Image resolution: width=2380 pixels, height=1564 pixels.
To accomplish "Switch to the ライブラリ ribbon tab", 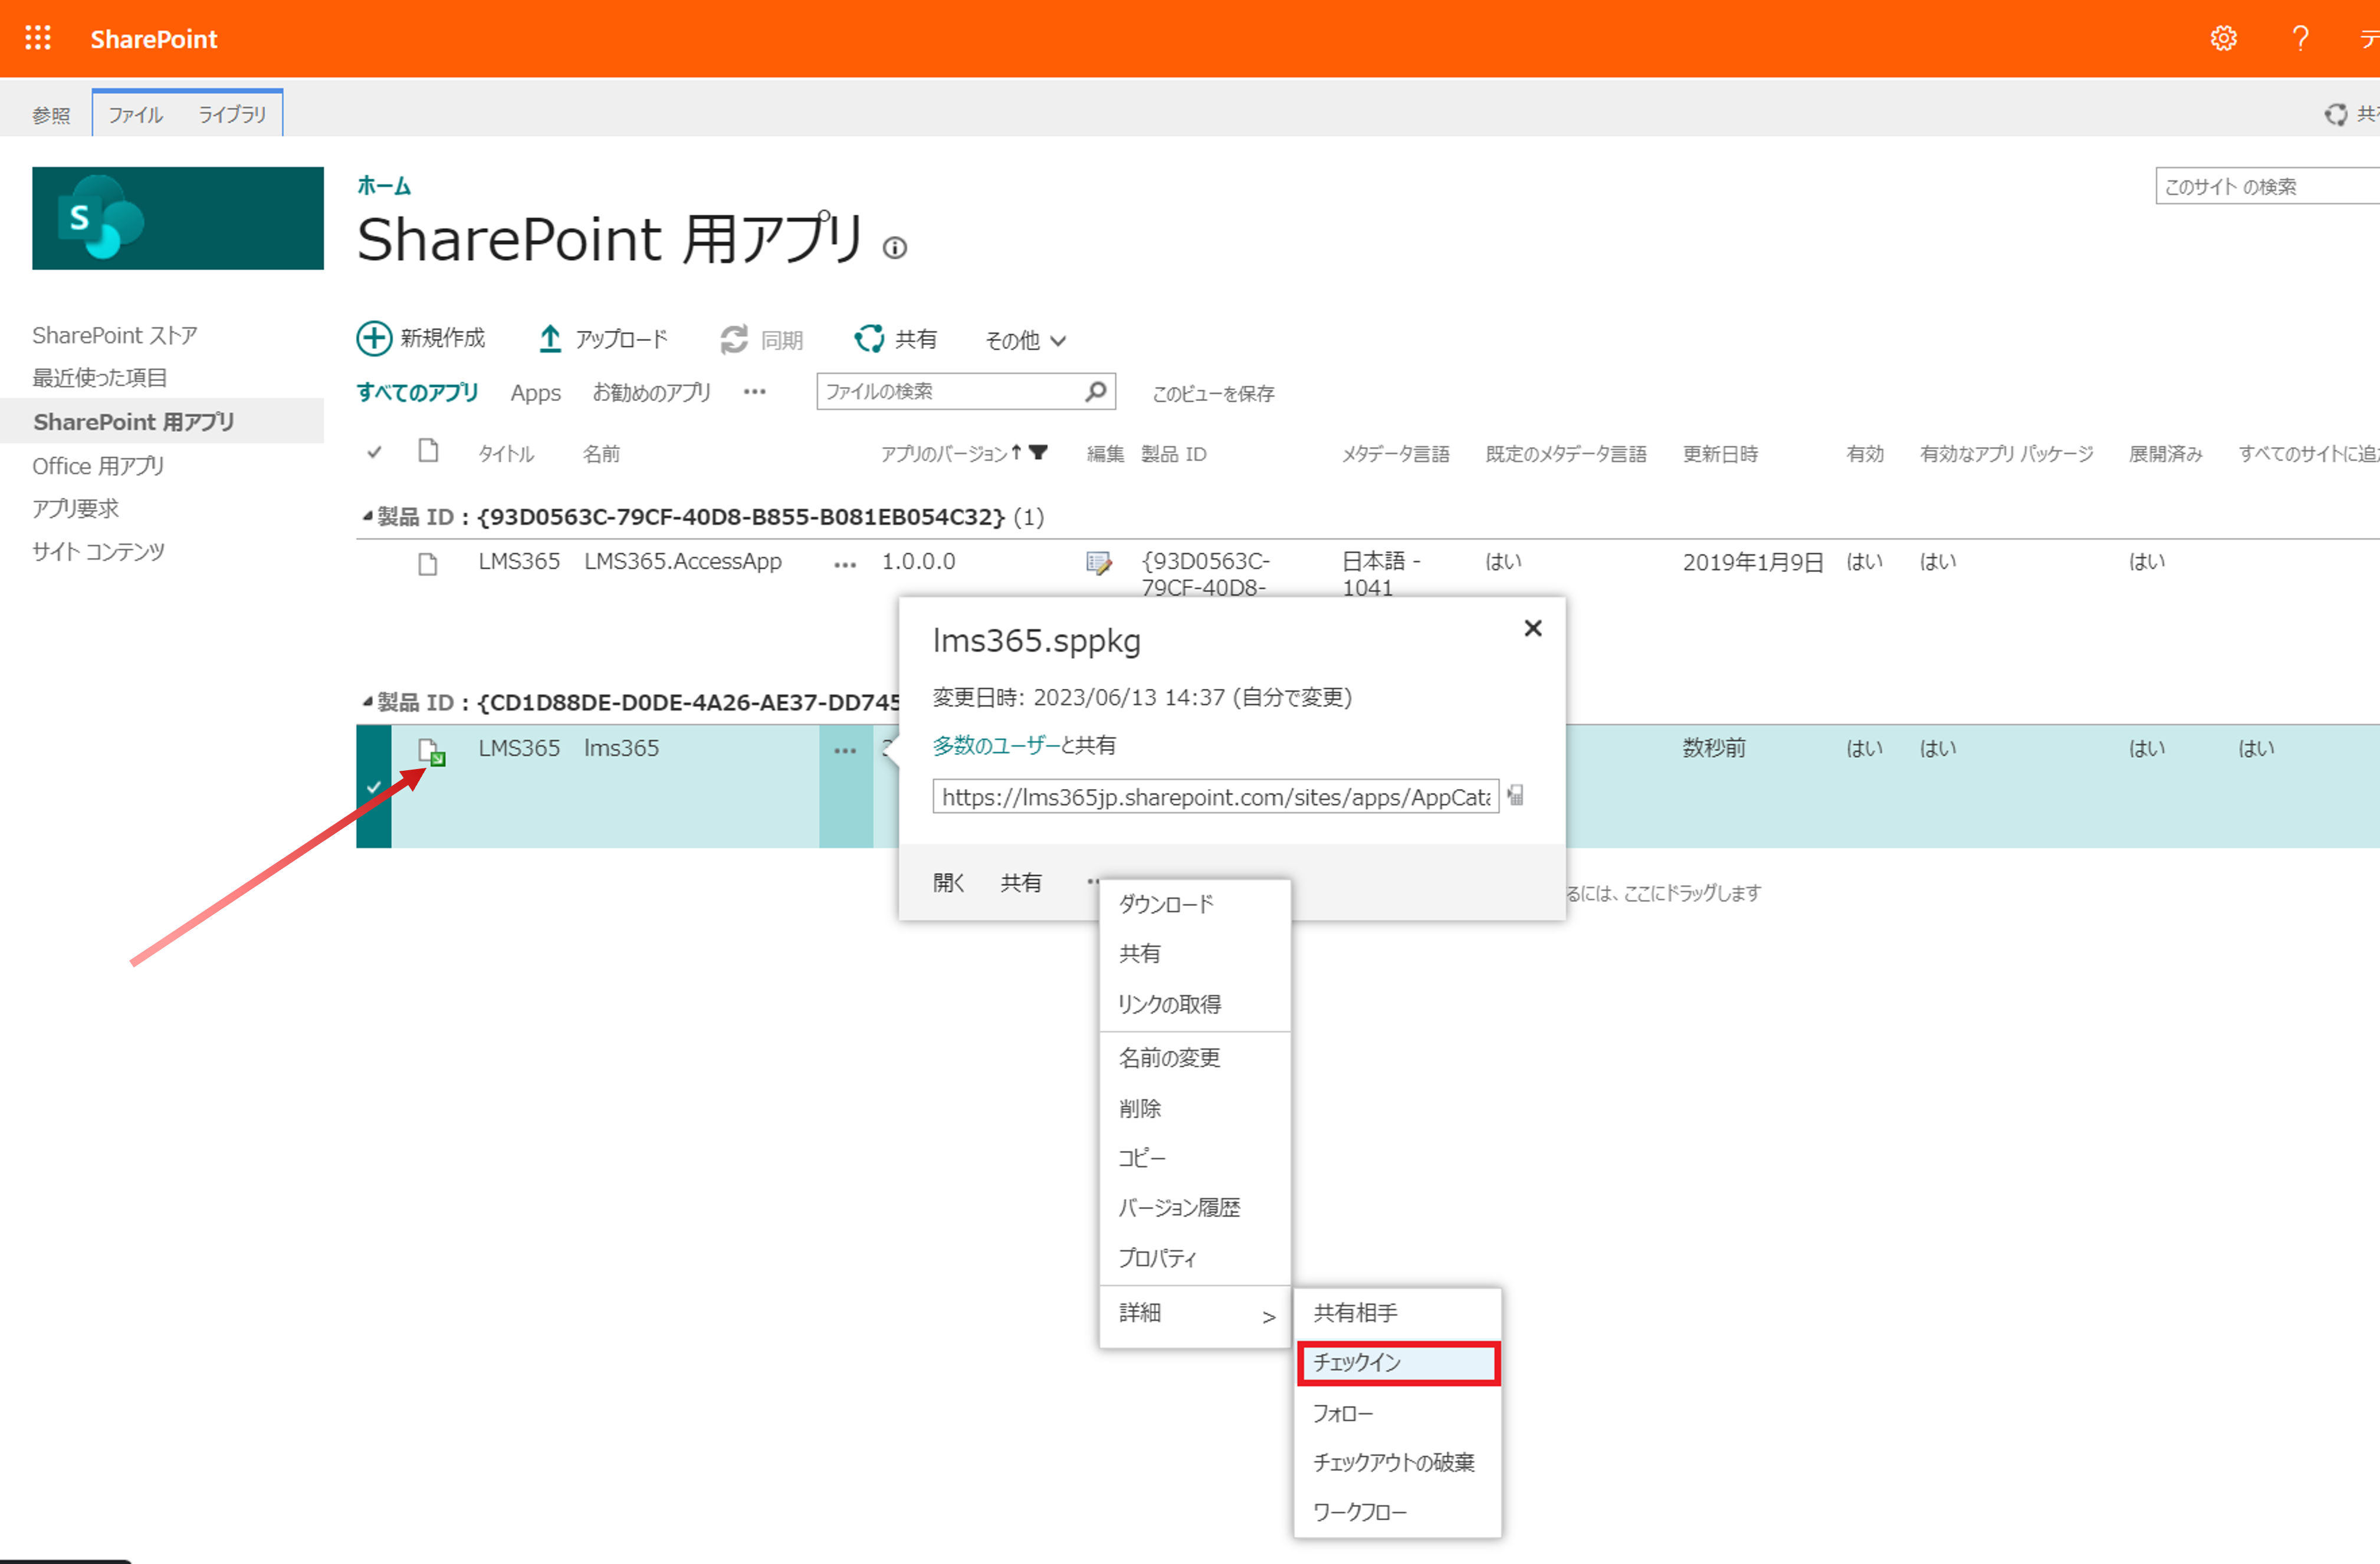I will pyautogui.click(x=232, y=114).
